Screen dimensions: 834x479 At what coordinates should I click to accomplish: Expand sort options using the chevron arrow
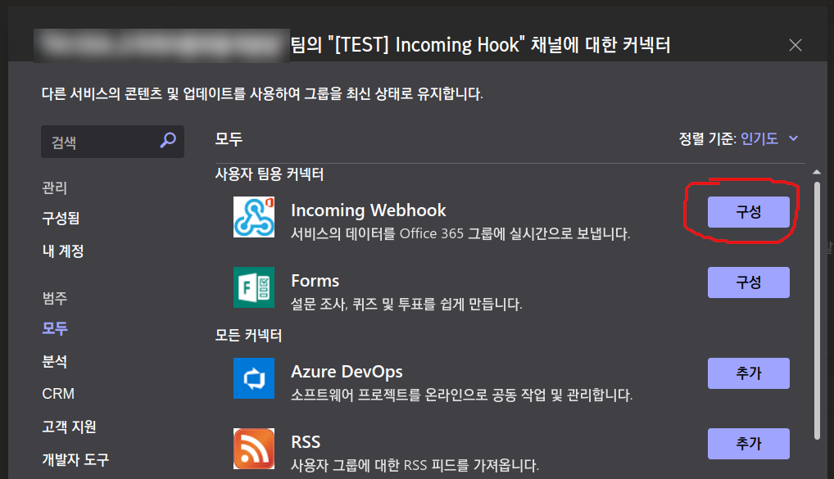794,138
